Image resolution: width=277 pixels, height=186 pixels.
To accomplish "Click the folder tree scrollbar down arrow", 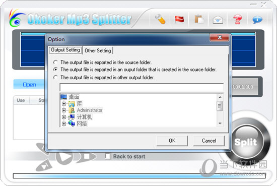I will click(x=220, y=123).
